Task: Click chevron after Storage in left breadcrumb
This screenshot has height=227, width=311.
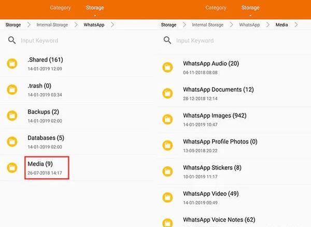Action: (x=29, y=25)
